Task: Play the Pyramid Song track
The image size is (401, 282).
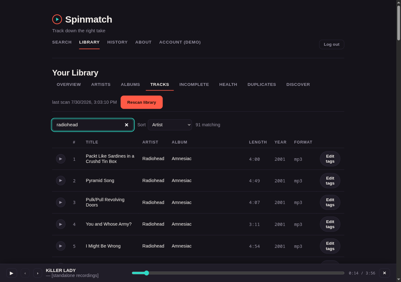Action: click(61, 180)
